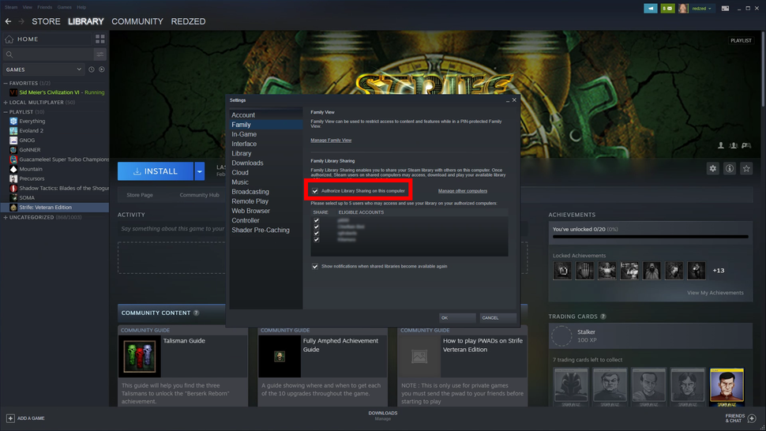Open the collections grid view icon
766x431 pixels.
click(x=100, y=39)
